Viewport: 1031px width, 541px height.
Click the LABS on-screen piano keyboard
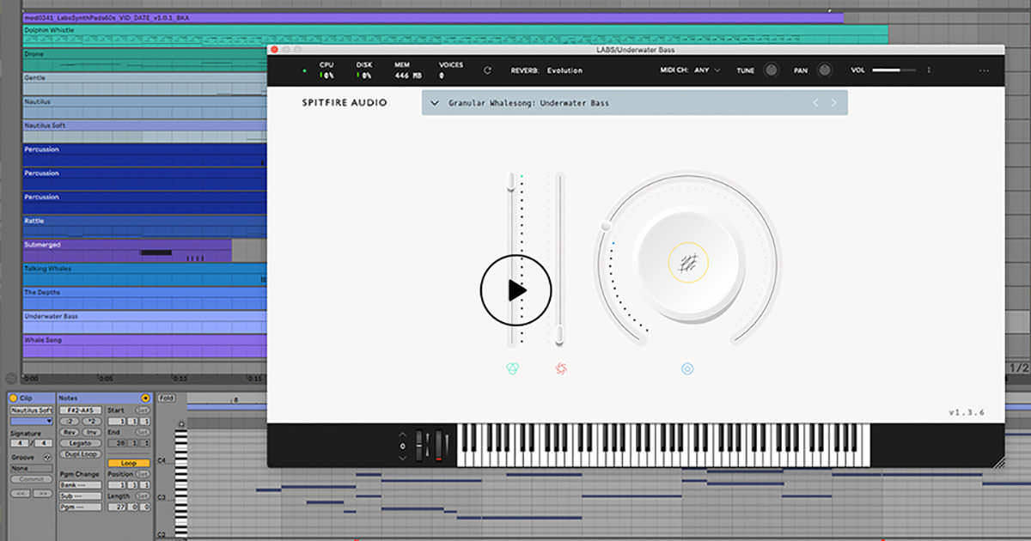[x=663, y=445]
